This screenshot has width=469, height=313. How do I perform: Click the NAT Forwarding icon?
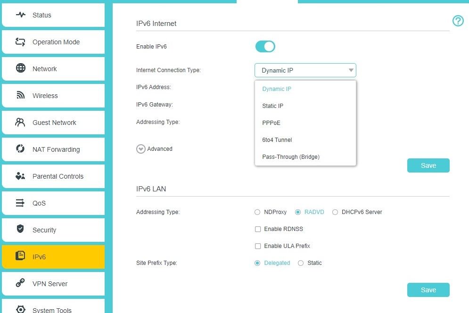20,149
